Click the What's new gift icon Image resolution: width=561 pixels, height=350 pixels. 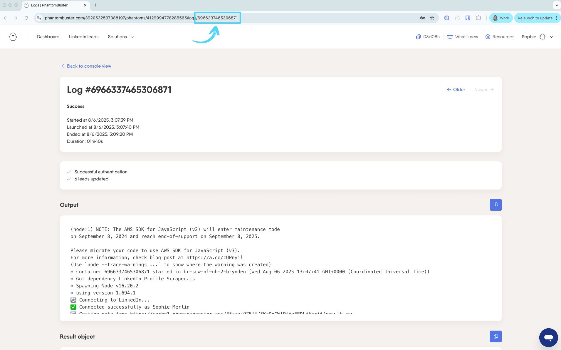(450, 37)
